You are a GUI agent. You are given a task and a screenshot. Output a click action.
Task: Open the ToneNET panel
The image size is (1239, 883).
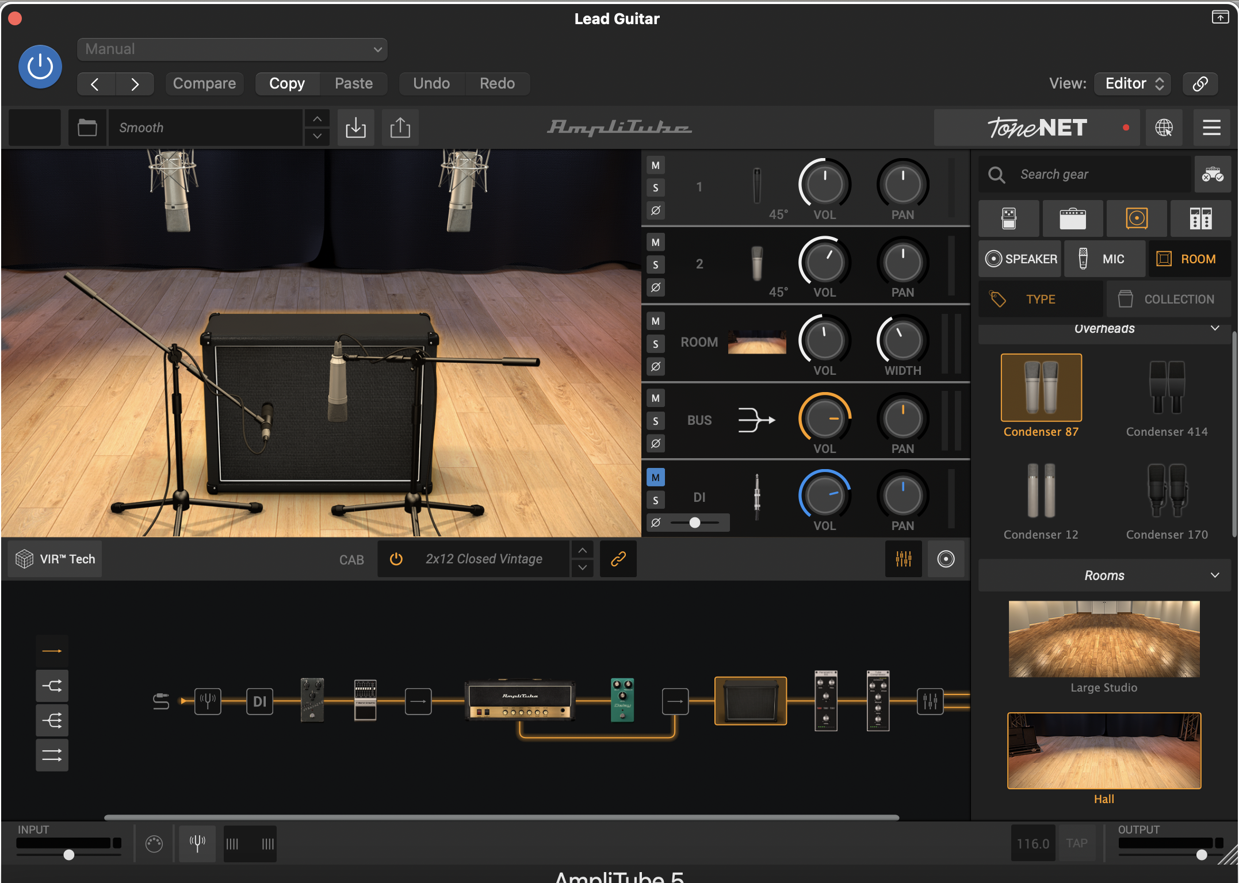[x=1037, y=128]
